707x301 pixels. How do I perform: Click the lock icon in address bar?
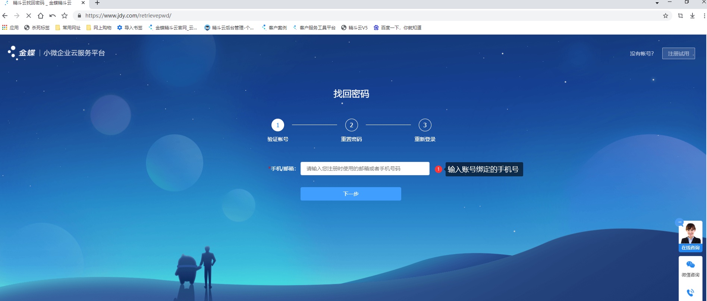click(x=79, y=16)
